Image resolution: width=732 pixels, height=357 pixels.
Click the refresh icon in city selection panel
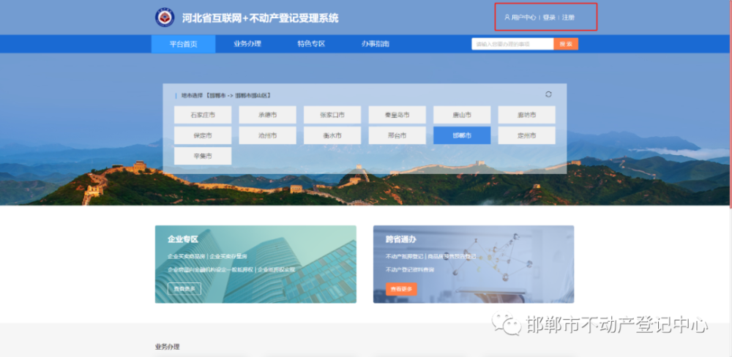click(x=548, y=94)
